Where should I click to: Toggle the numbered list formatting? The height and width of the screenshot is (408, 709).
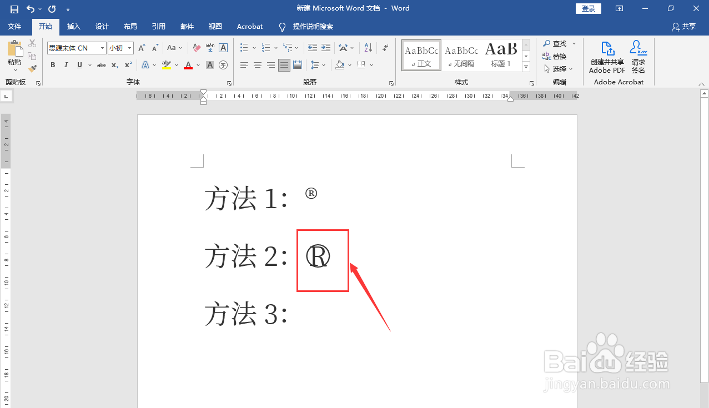[266, 48]
